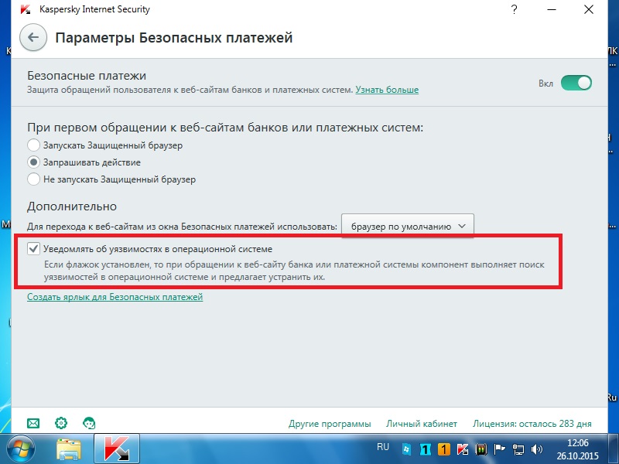Viewport: 619px width, 464px height.
Task: Click the Дополнительно section heading
Action: coord(72,206)
